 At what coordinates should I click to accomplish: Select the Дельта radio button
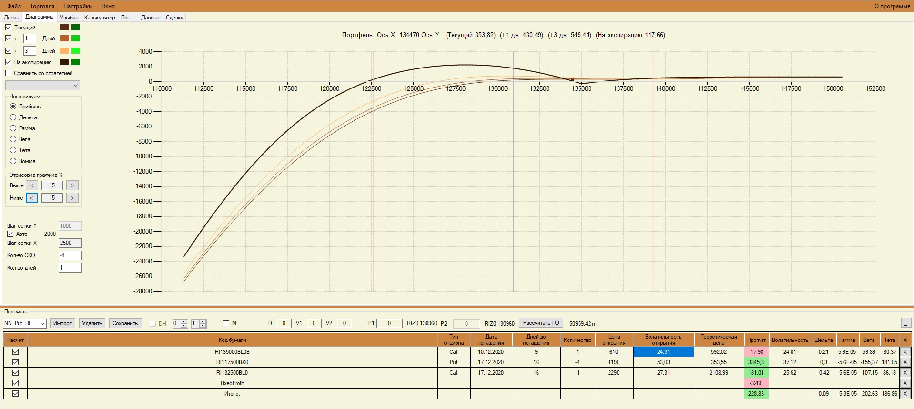click(x=13, y=117)
